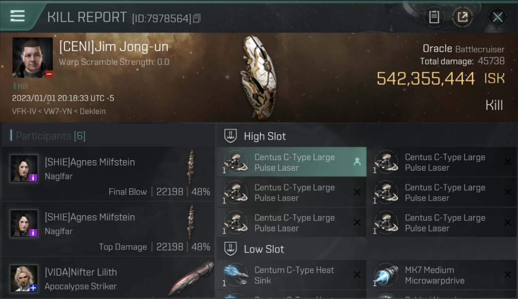Open the hamburger menu icon
Image resolution: width=518 pixels, height=299 pixels.
18,16
